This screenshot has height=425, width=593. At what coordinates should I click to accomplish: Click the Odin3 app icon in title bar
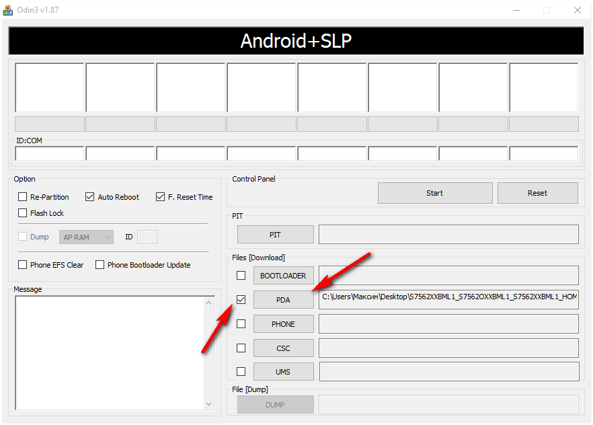coord(7,9)
